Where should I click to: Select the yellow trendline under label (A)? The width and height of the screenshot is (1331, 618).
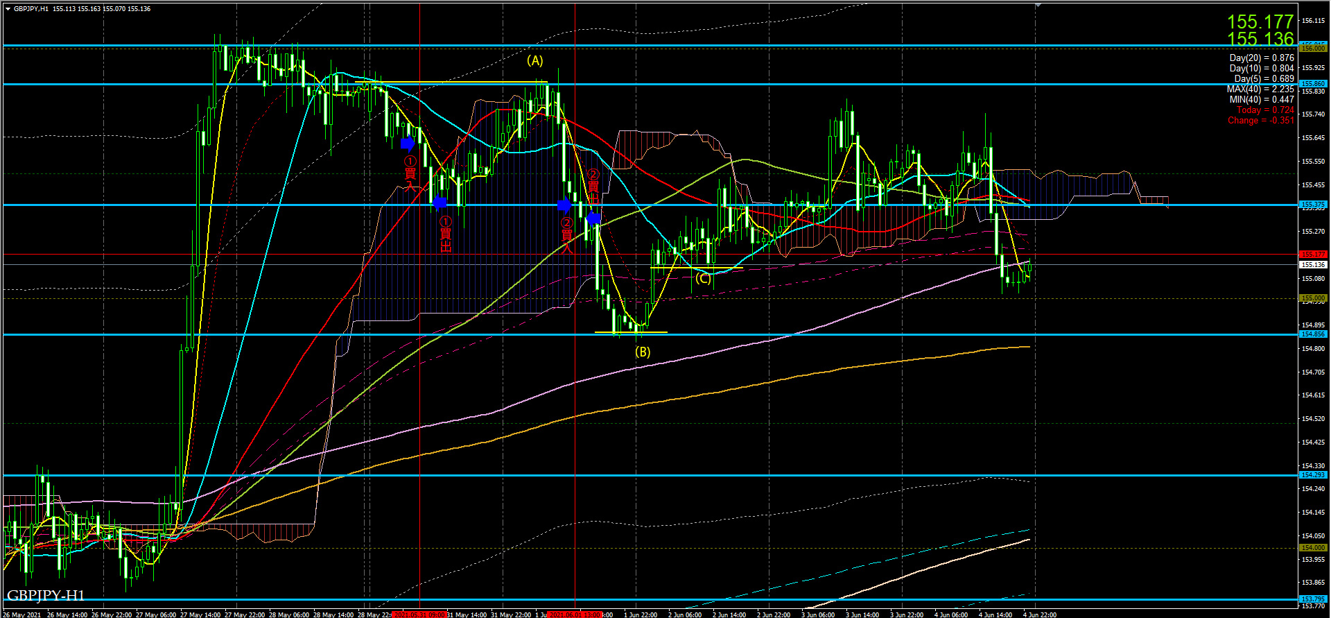coord(451,82)
